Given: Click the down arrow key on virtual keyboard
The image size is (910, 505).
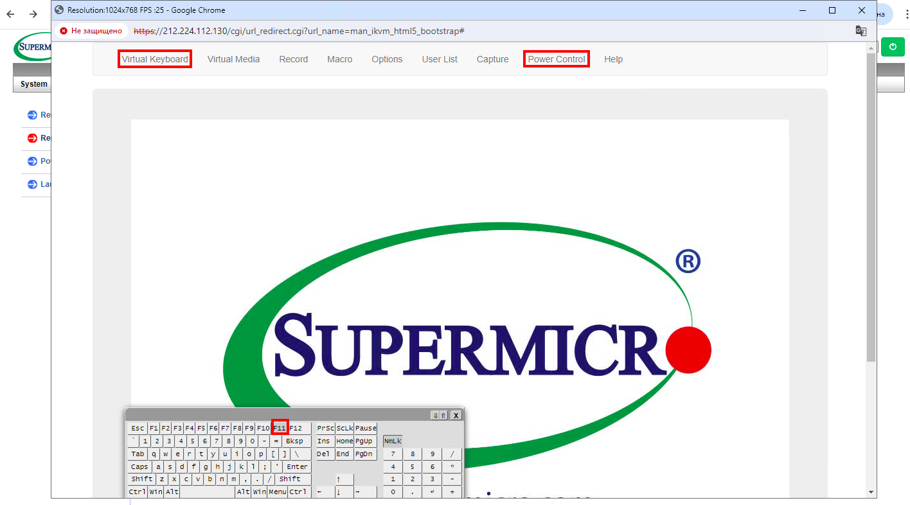Looking at the screenshot, I should click(x=344, y=492).
